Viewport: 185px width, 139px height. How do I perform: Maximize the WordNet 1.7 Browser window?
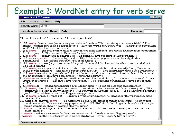coord(155,17)
